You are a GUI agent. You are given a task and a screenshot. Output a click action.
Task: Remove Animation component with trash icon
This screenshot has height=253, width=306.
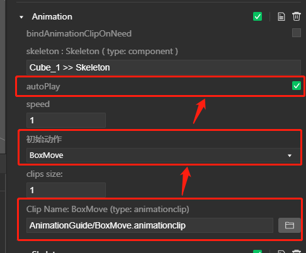[297, 16]
